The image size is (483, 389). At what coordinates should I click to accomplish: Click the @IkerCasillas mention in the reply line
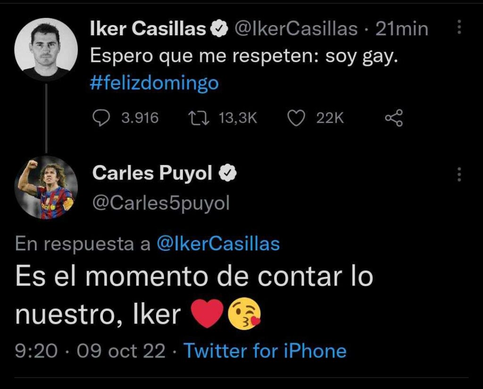[x=217, y=244]
